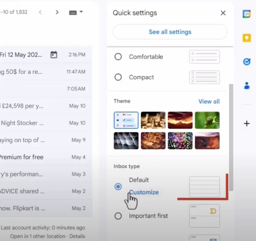Screen dimensions: 256x241
Task: Choose the metal pipes theme thumbnail
Action: click(126, 141)
